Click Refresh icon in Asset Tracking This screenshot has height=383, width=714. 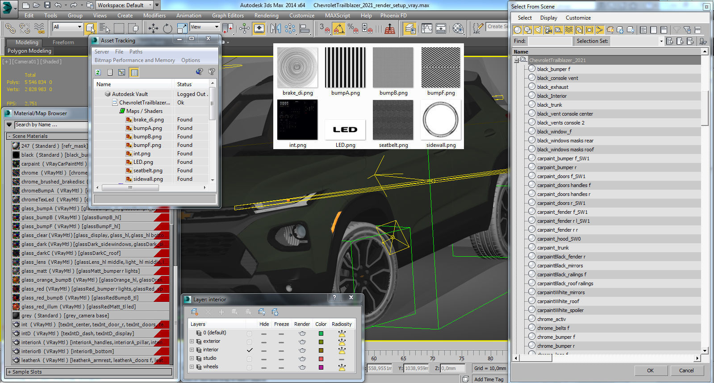(98, 72)
